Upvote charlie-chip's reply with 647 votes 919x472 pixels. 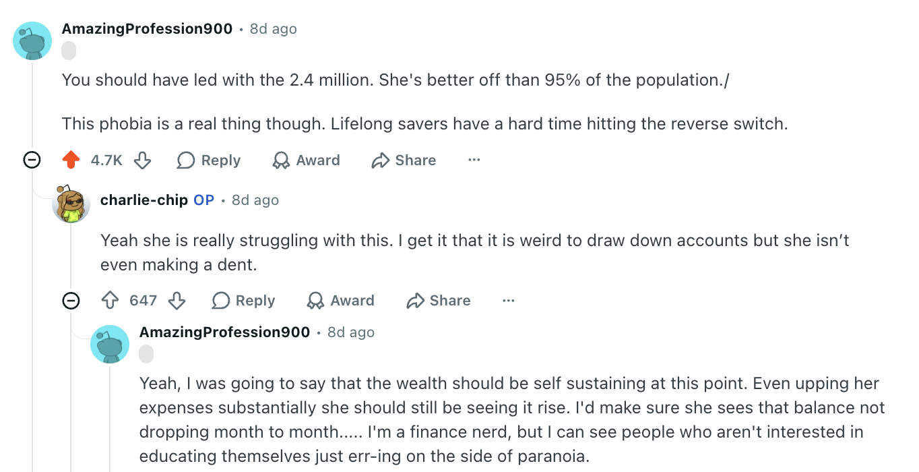(x=110, y=301)
